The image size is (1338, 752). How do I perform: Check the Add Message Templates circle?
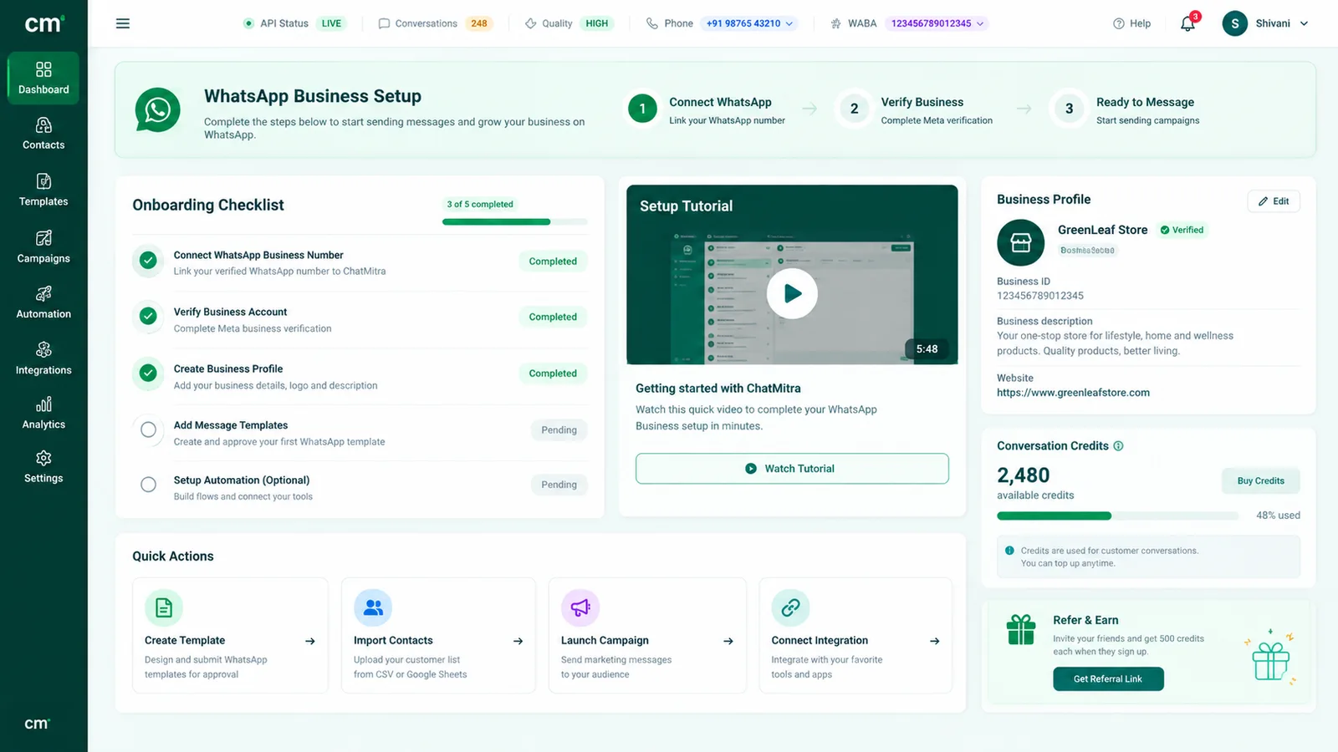pos(148,429)
